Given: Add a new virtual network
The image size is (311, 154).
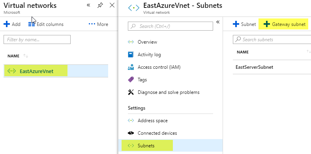Looking at the screenshot, I should point(12,24).
